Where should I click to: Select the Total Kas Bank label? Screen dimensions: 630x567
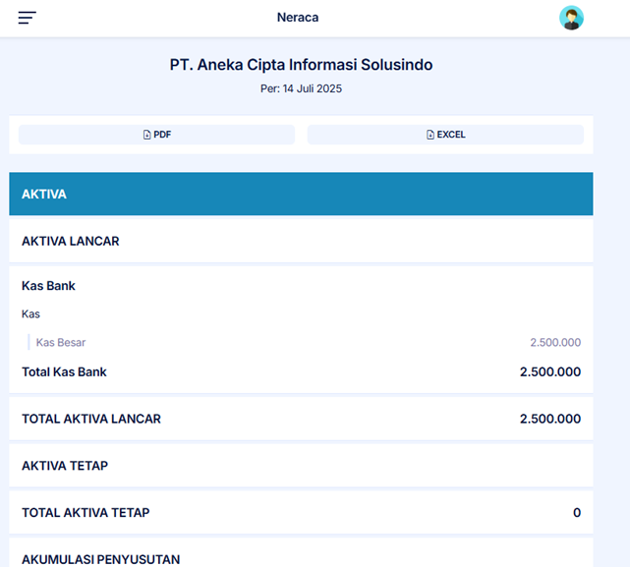pyautogui.click(x=65, y=372)
